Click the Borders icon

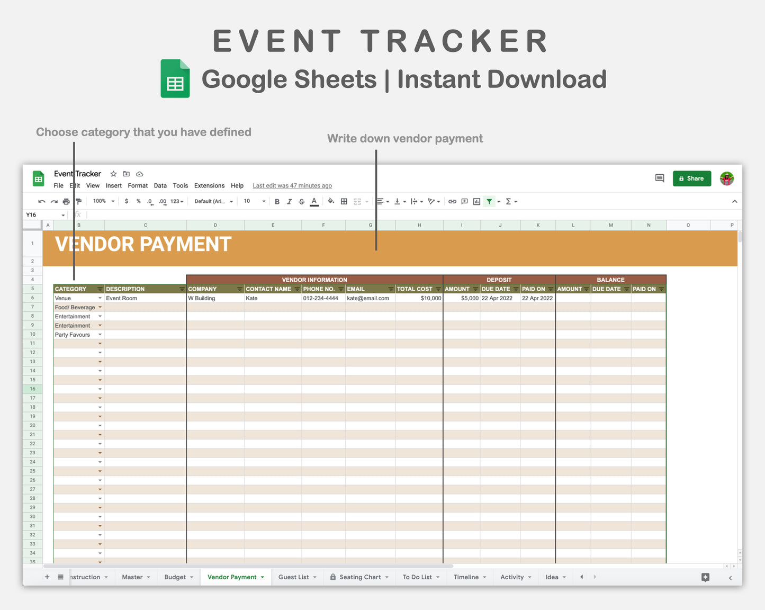344,201
